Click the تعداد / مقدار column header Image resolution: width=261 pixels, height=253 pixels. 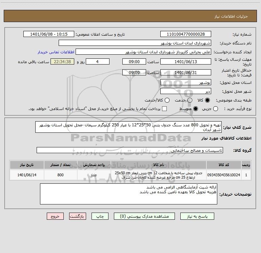60,165
